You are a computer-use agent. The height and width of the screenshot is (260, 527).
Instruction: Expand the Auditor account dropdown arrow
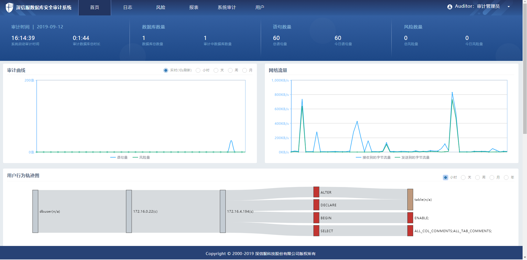coord(509,7)
